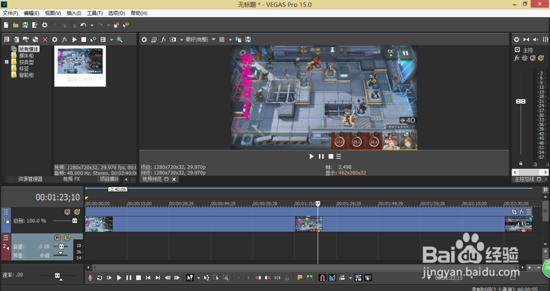
Task: Switch to the 视频 FX tab
Action: pyautogui.click(x=71, y=179)
